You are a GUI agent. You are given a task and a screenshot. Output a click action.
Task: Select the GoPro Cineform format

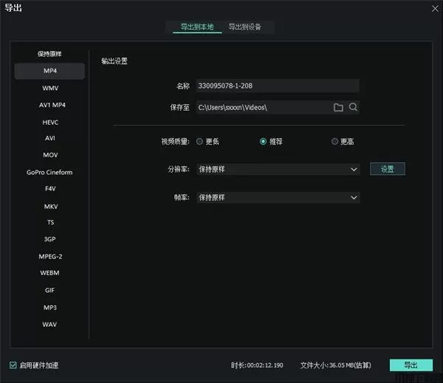(49, 172)
